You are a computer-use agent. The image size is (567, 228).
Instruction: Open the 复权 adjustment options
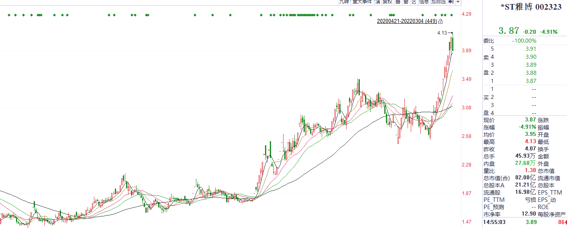tap(387, 2)
